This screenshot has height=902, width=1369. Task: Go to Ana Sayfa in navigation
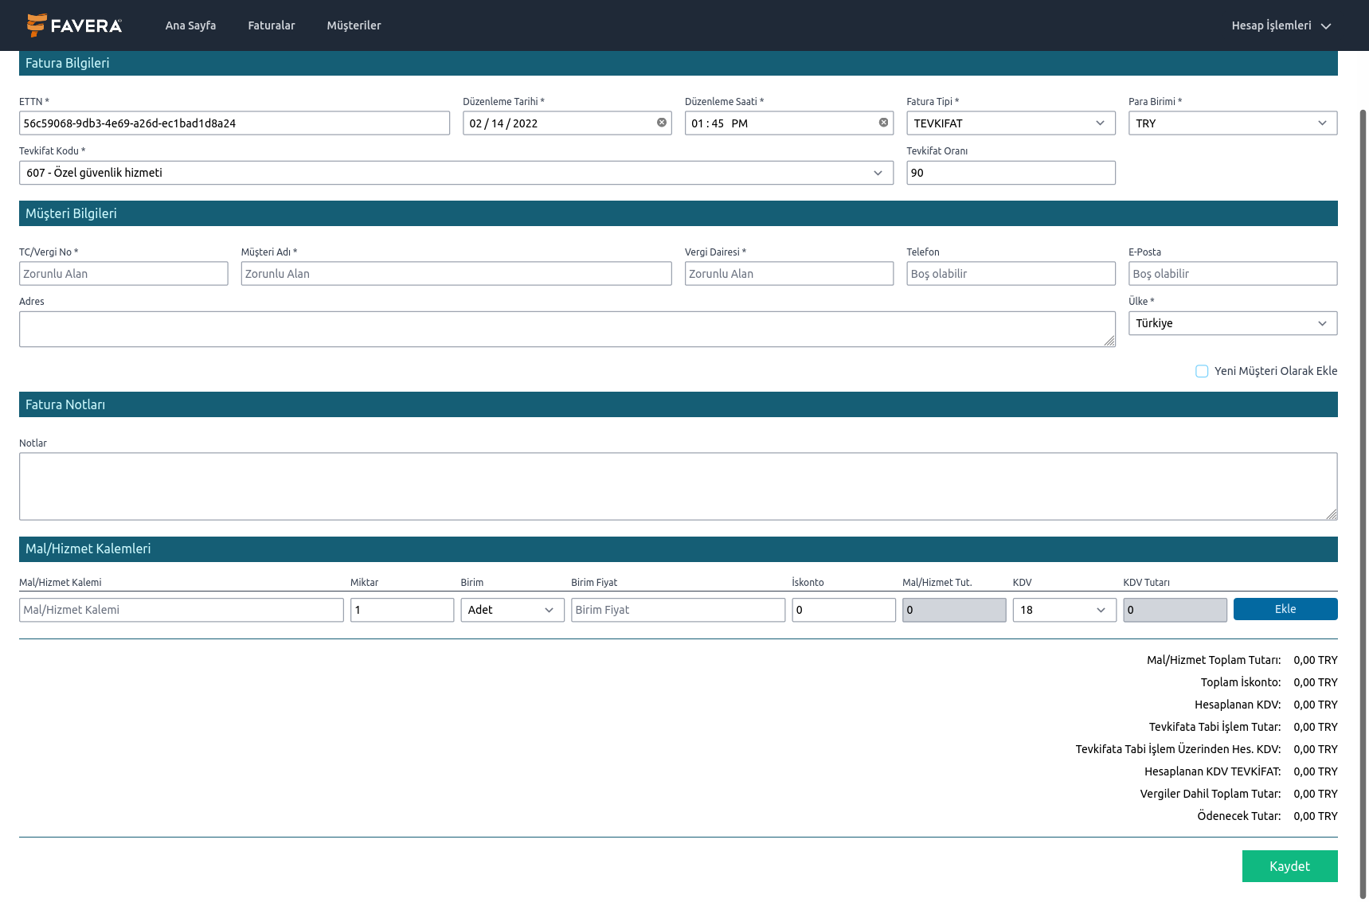point(190,25)
